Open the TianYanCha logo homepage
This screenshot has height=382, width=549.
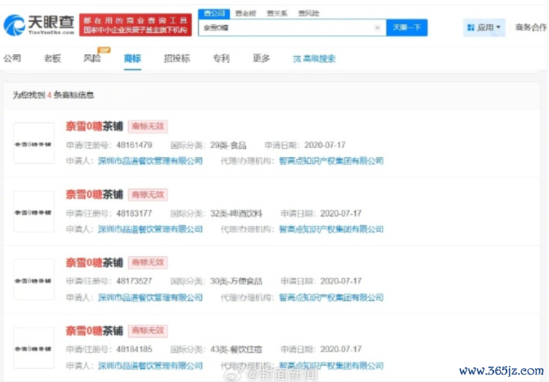tap(39, 25)
